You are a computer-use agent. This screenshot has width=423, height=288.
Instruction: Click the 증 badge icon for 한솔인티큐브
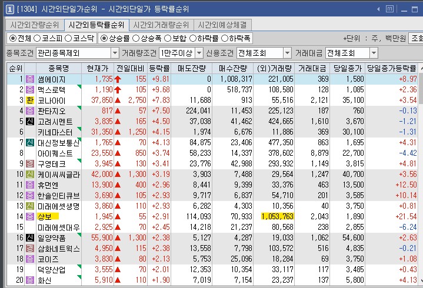(30, 195)
